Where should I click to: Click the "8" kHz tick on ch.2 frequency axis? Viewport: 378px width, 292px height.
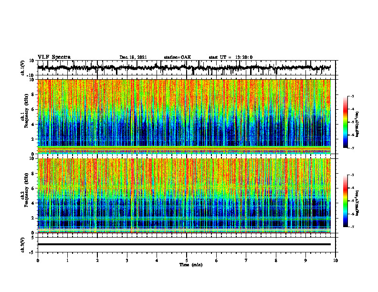click(33, 174)
